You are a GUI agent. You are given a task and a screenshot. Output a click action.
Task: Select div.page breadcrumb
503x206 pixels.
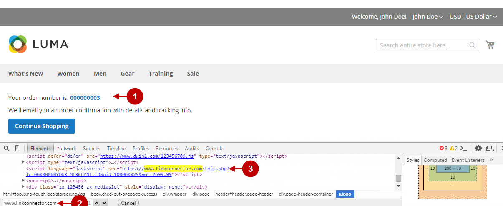click(x=201, y=194)
